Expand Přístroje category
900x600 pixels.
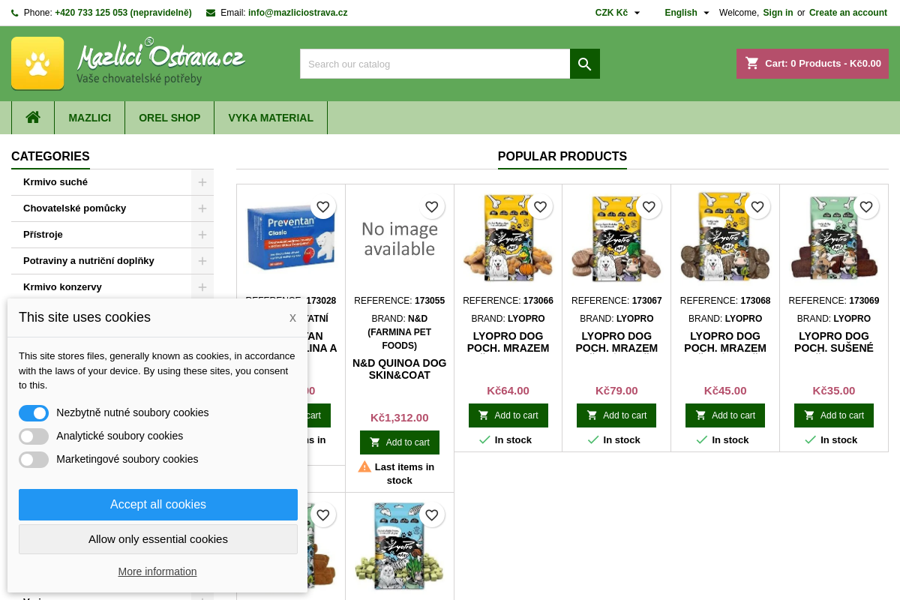202,235
